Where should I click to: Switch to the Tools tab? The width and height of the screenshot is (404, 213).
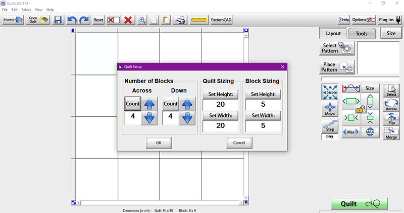(361, 33)
